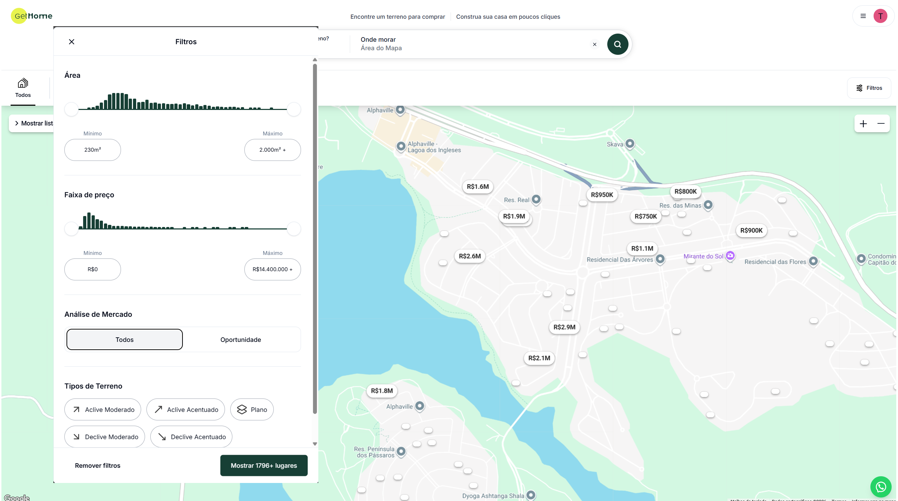
Task: Toggle the Plano terrain type
Action: 252,409
